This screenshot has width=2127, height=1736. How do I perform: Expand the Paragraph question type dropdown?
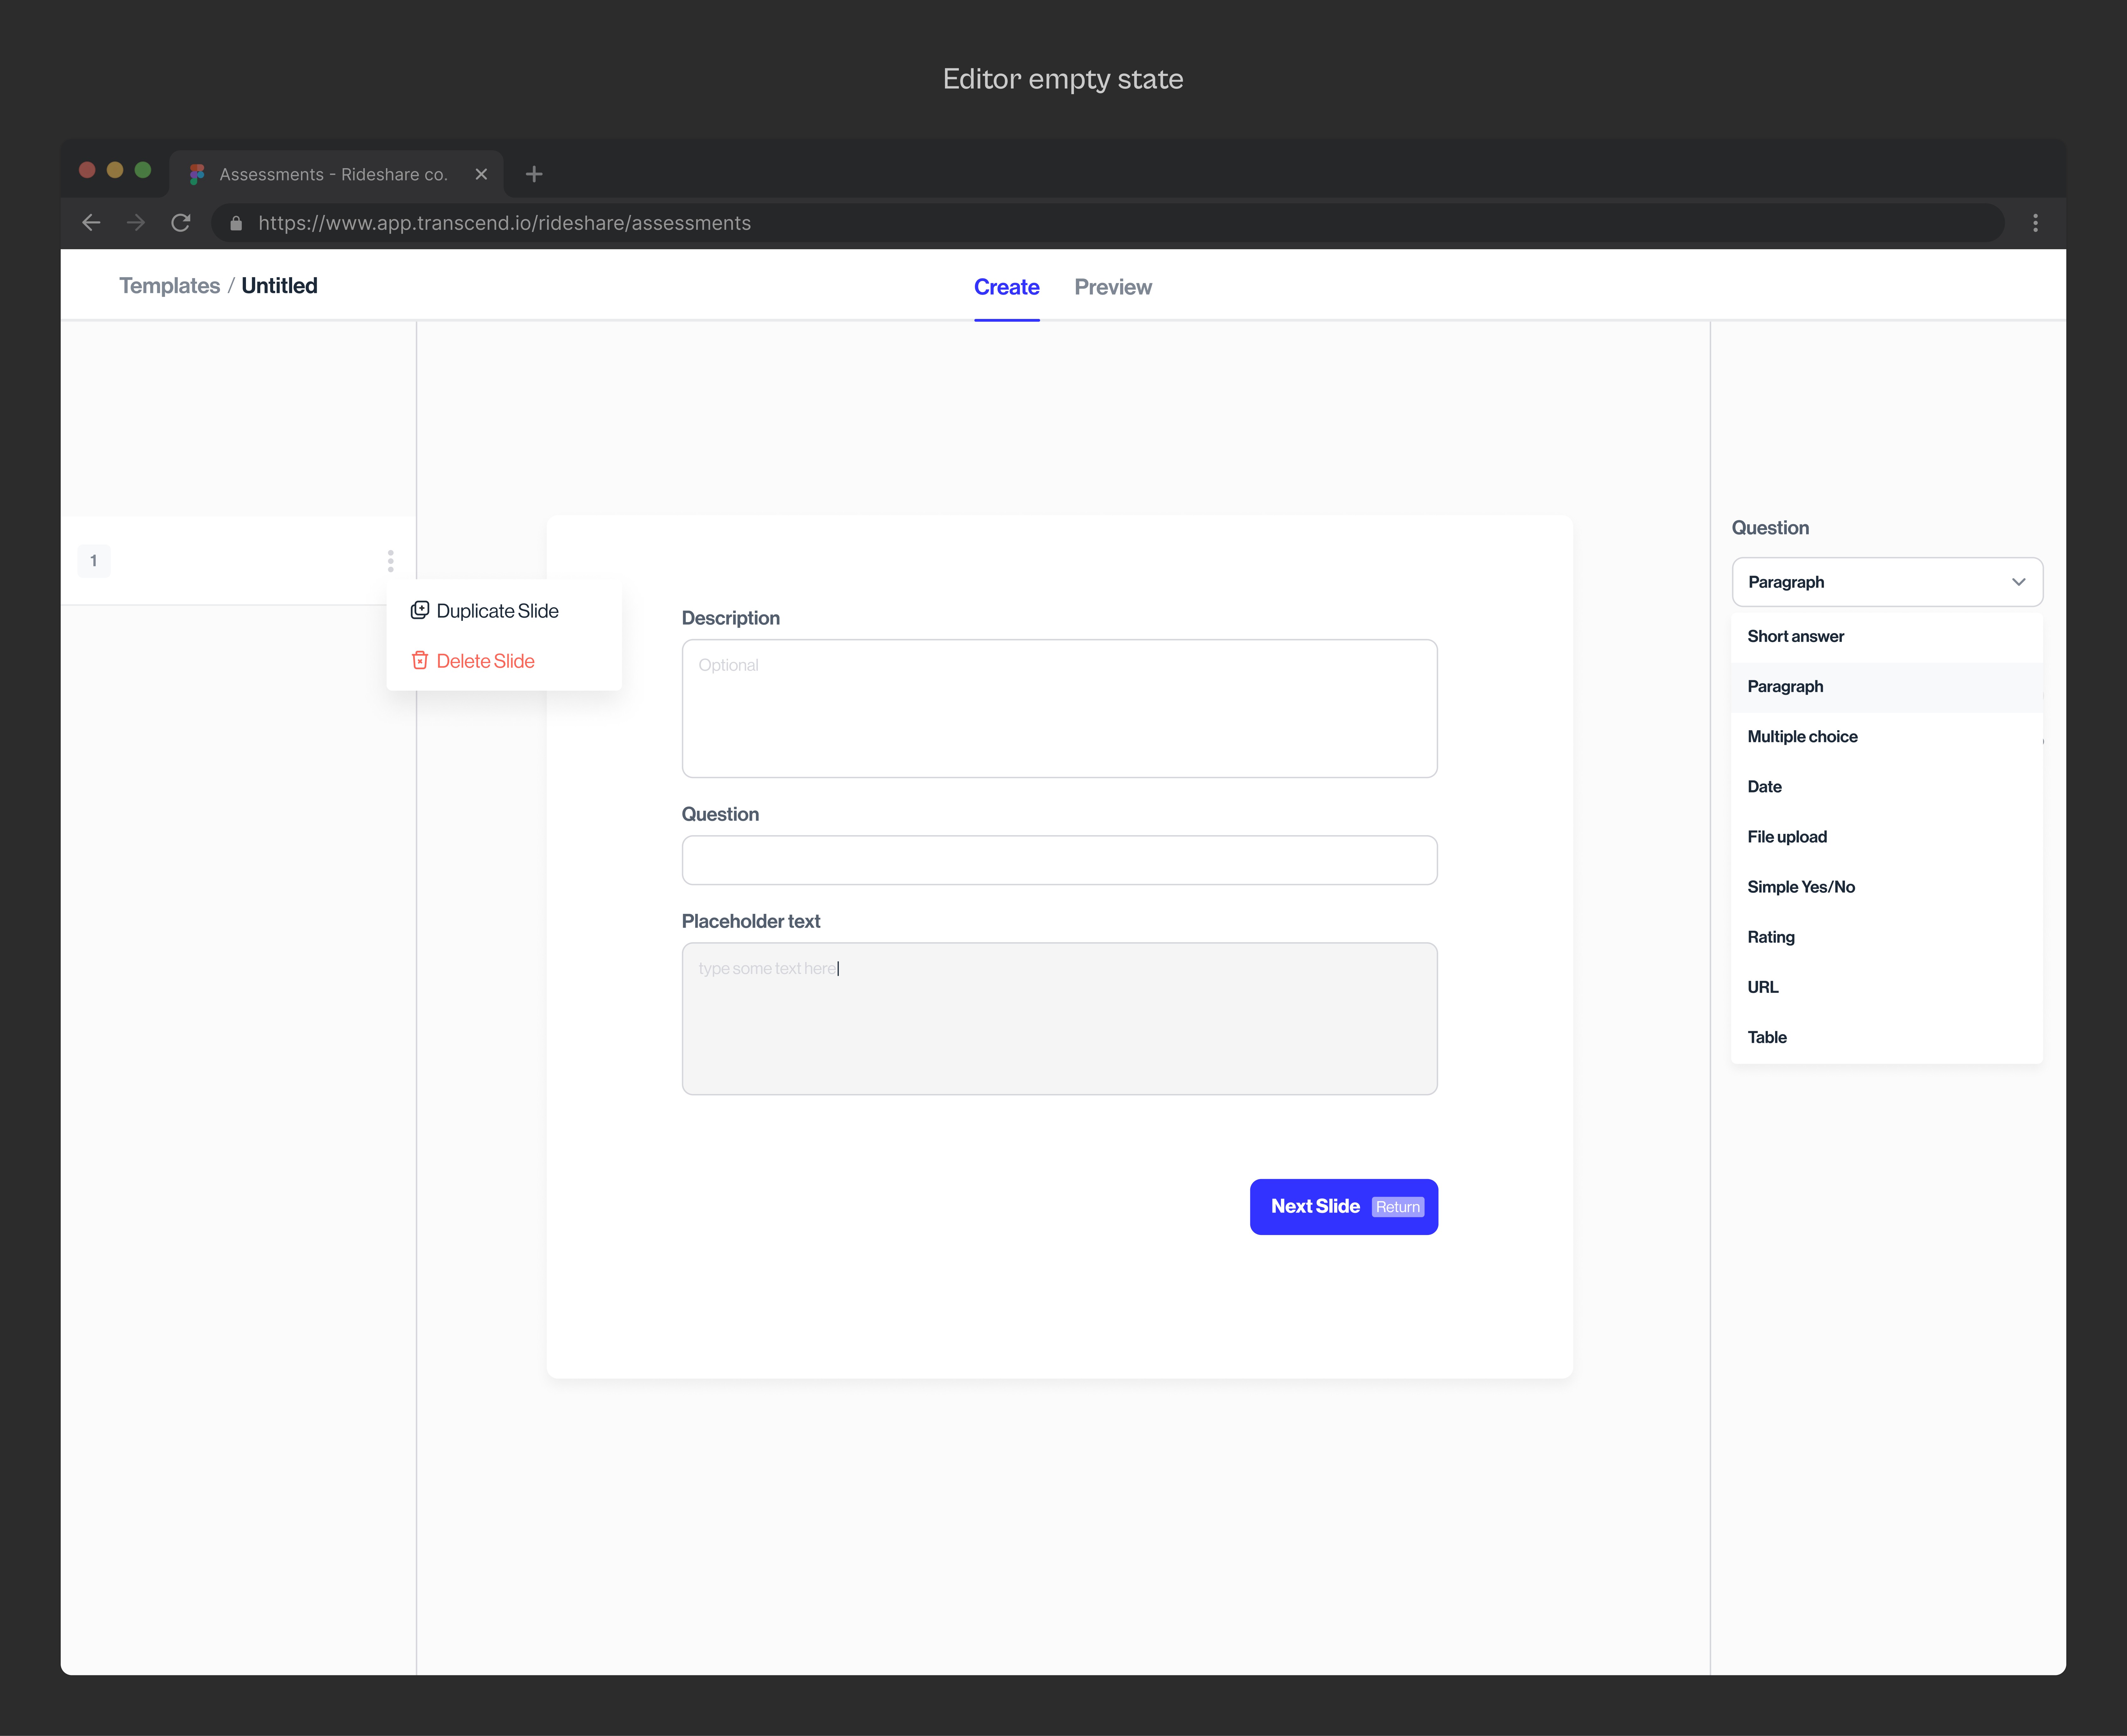pos(1886,582)
